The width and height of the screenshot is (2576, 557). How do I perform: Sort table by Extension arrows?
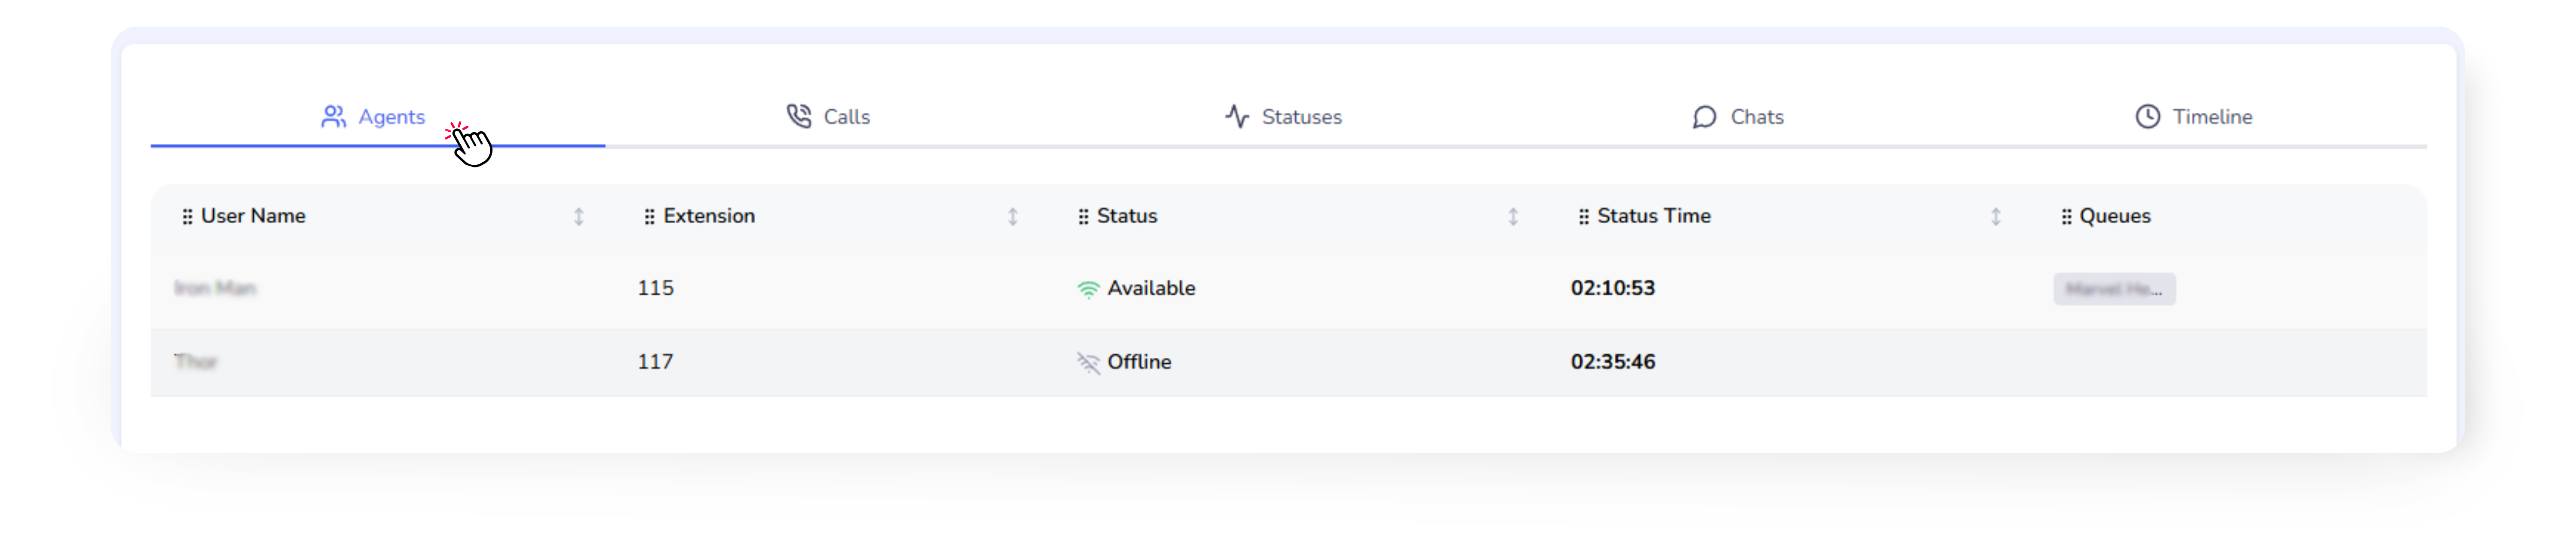[1012, 217]
